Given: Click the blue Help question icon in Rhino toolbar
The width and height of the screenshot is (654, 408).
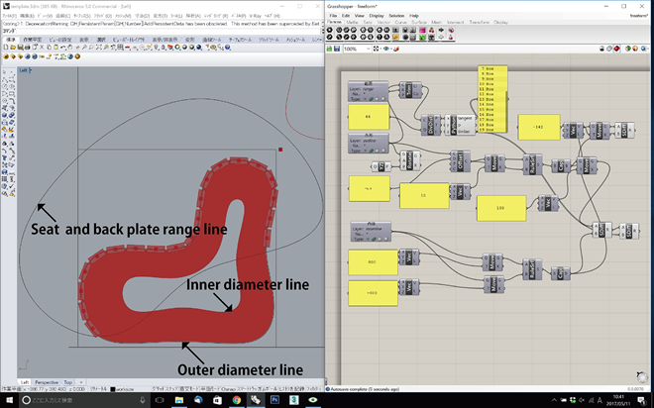Looking at the screenshot, I should tap(227, 48).
